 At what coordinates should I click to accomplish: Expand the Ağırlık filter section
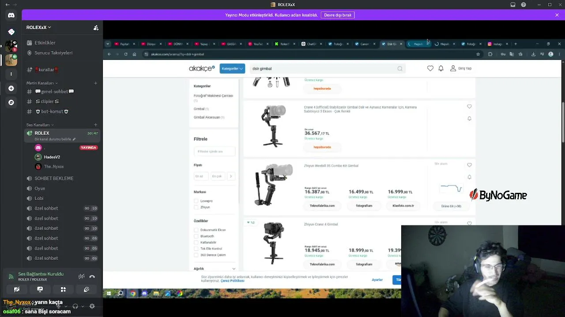[x=215, y=269]
